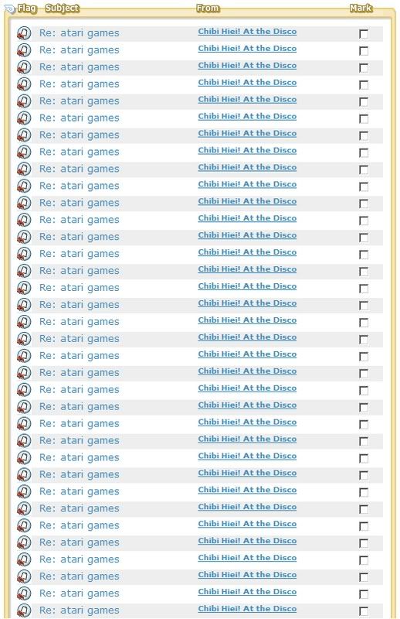Open first "Re: atari games" message
This screenshot has height=619, width=400.
[x=80, y=33]
